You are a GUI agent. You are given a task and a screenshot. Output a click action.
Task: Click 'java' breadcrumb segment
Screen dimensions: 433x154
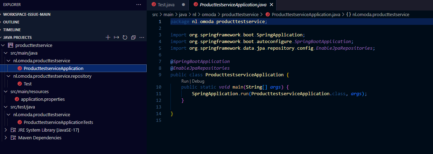pyautogui.click(x=183, y=14)
